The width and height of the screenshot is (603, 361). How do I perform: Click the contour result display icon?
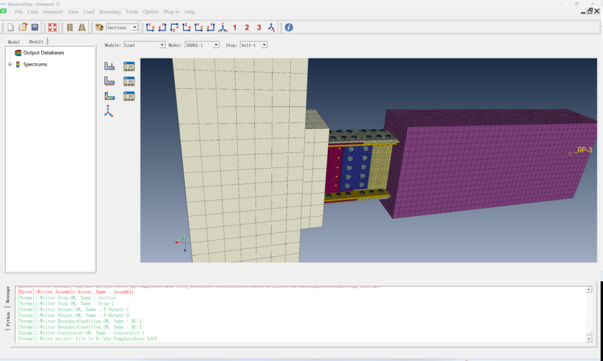click(109, 96)
